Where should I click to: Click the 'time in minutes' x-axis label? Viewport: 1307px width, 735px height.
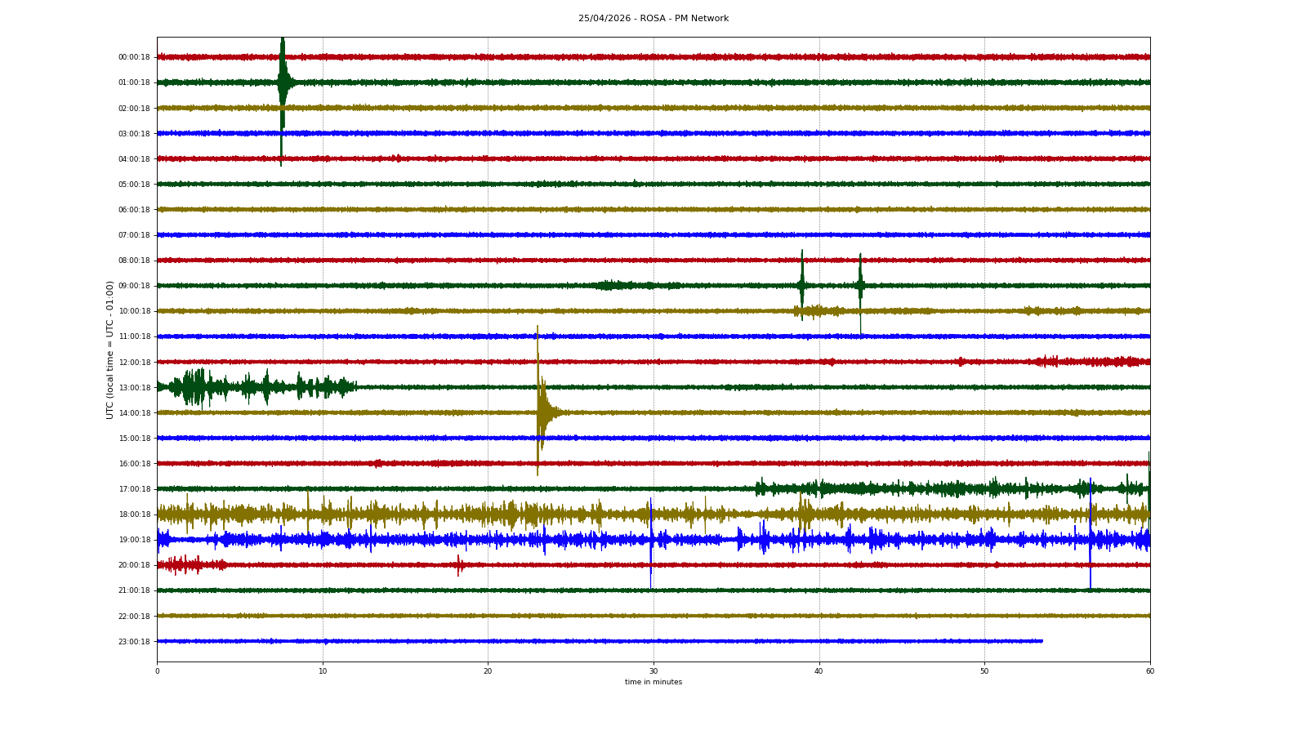point(653,682)
